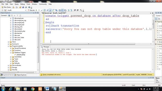Click the Database Engine Query icon
Image resolution: width=162 pixels, height=91 pixels.
click(x=13, y=7)
